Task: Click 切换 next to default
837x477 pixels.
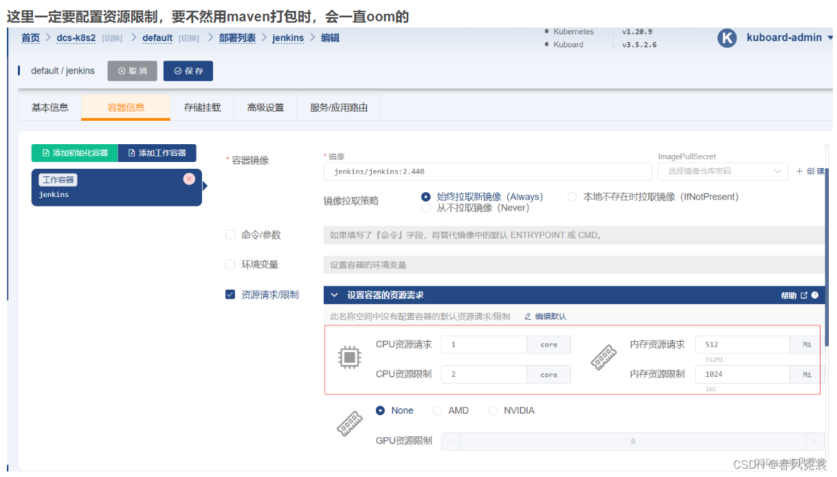Action: click(189, 38)
